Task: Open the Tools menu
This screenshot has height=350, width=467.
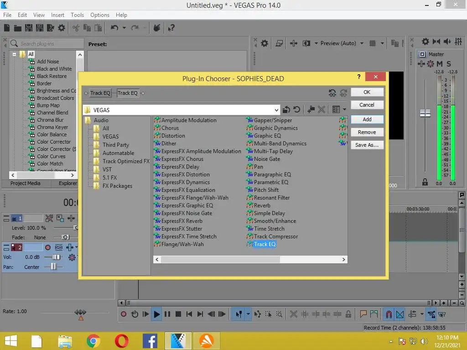Action: point(77,15)
